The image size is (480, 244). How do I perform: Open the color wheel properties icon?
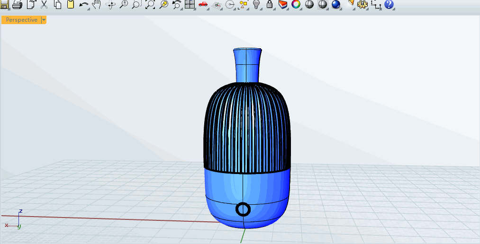coord(296,4)
